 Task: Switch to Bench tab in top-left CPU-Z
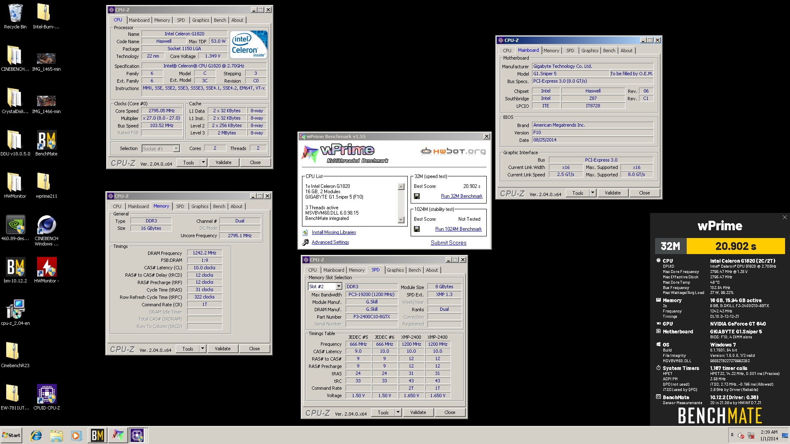click(220, 20)
